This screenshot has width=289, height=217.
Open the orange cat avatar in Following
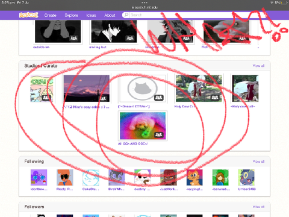(x=194, y=177)
